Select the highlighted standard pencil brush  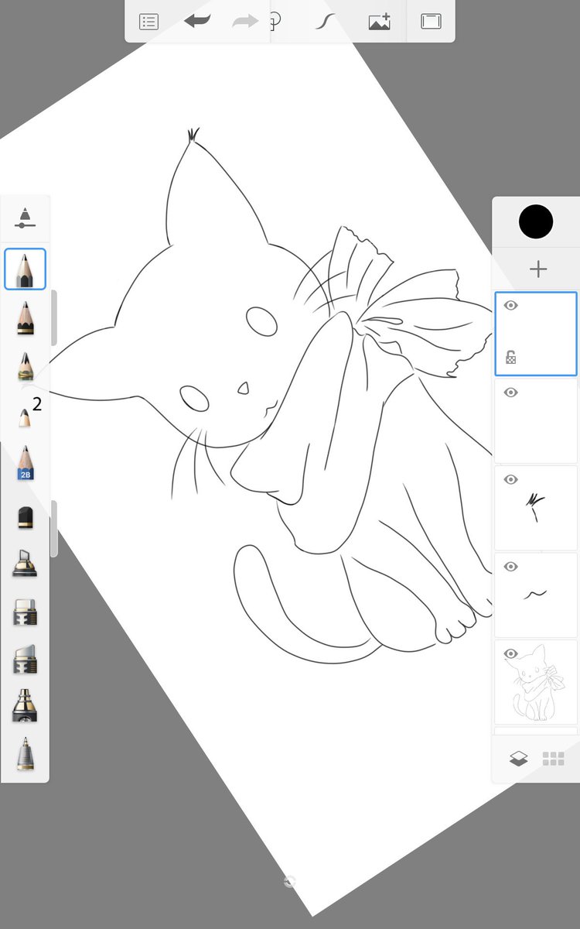point(25,269)
